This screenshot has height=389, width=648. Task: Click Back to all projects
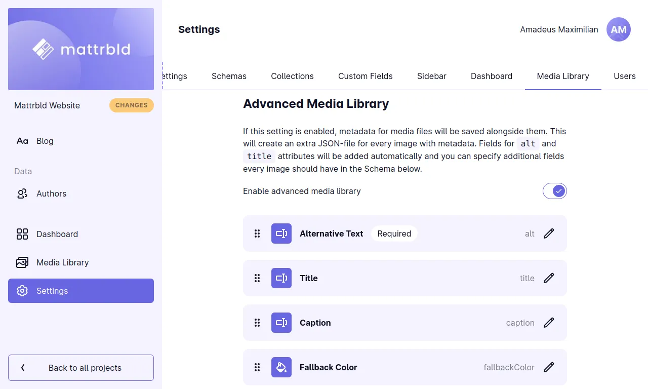pyautogui.click(x=80, y=368)
